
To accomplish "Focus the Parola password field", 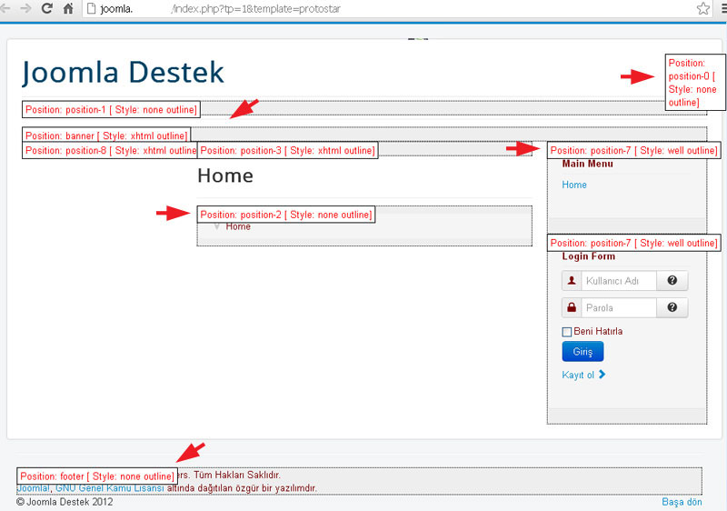I will 619,307.
